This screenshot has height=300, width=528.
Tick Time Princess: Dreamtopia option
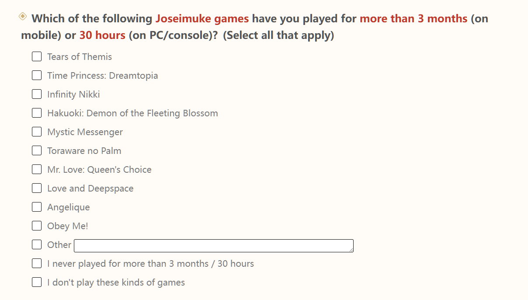(x=37, y=75)
